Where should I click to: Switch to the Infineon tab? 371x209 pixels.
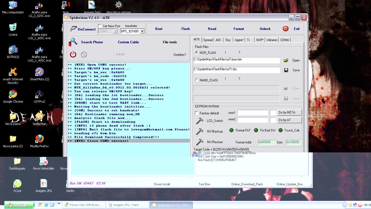(x=272, y=40)
